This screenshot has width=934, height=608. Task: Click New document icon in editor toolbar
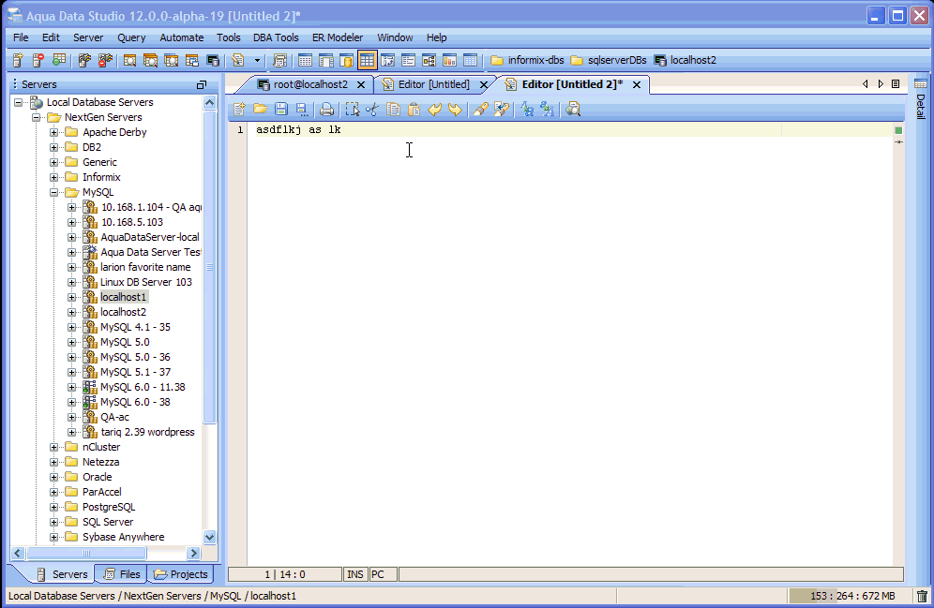pos(239,109)
